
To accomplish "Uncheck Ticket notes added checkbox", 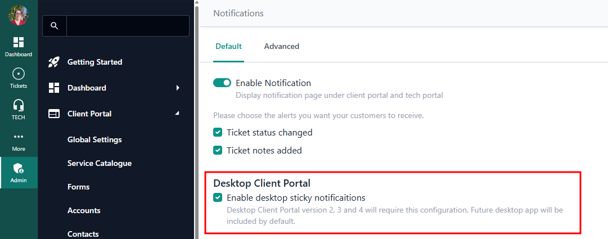I will [x=218, y=151].
